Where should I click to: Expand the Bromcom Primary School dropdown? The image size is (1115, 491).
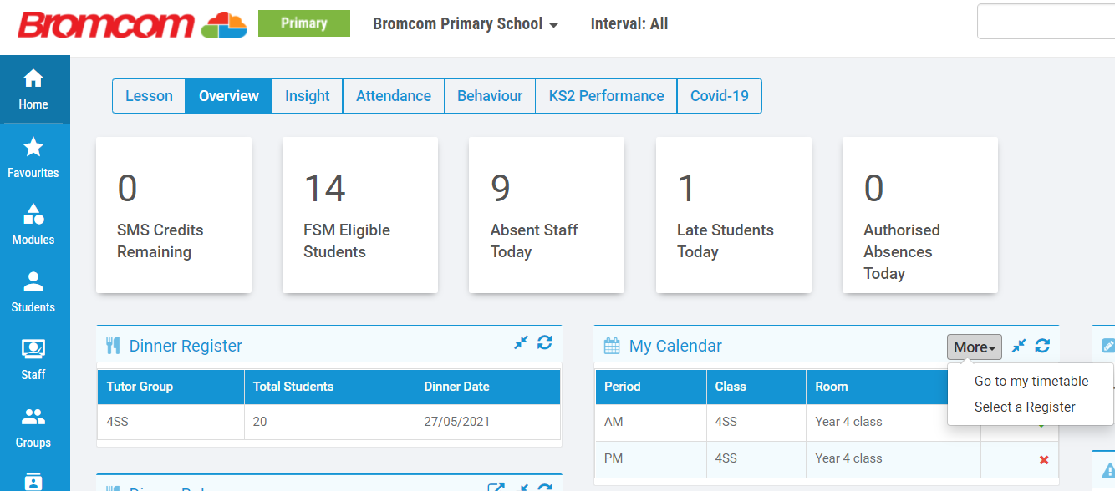[466, 24]
